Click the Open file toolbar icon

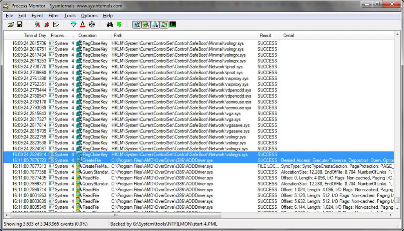pos(11,25)
